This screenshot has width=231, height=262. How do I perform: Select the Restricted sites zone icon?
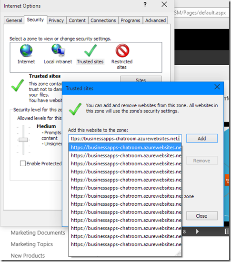pos(122,50)
